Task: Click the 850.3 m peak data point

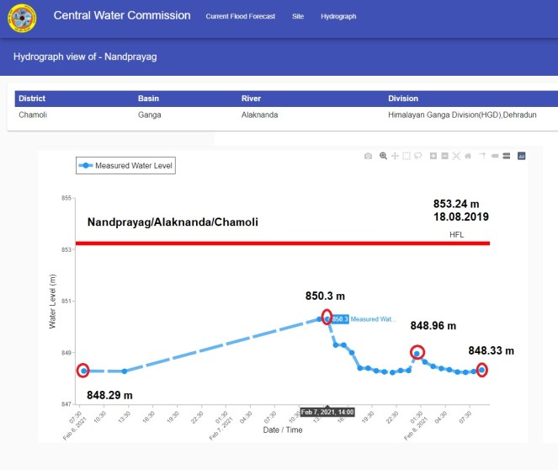Action: [327, 318]
